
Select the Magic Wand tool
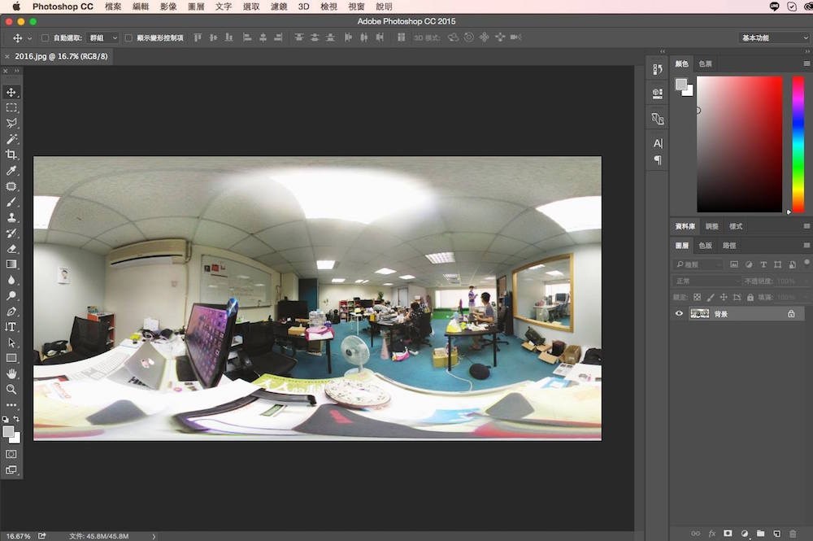11,139
